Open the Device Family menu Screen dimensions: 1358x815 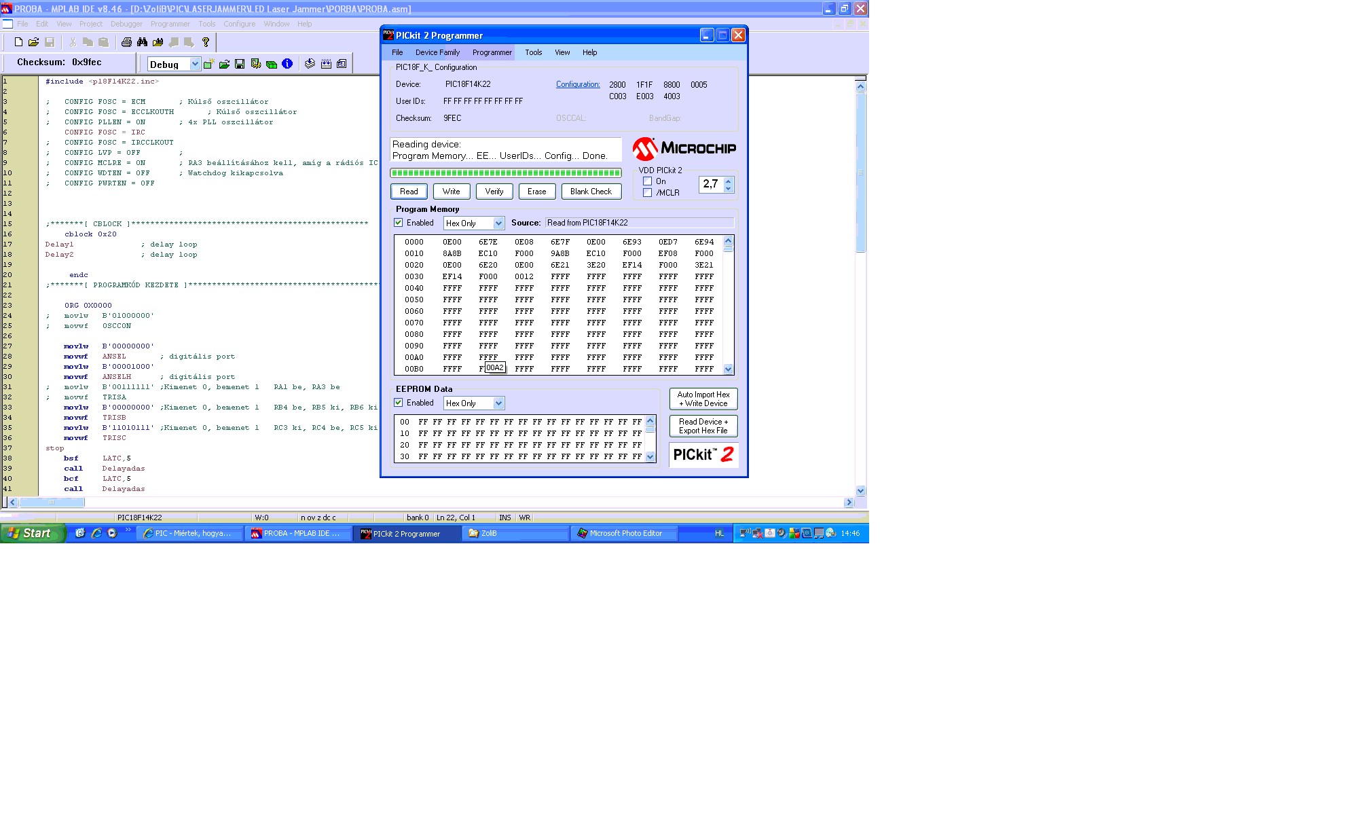(437, 52)
